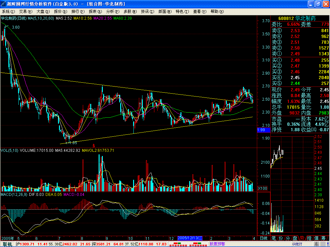Switch to the 势 tab
The width and height of the screenshot is (330, 247).
click(x=302, y=238)
